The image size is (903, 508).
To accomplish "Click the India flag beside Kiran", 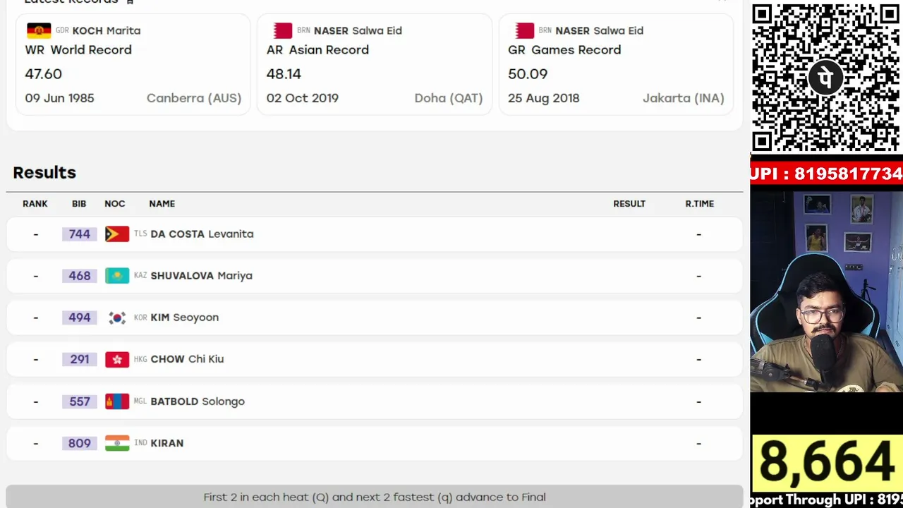I will [x=117, y=443].
